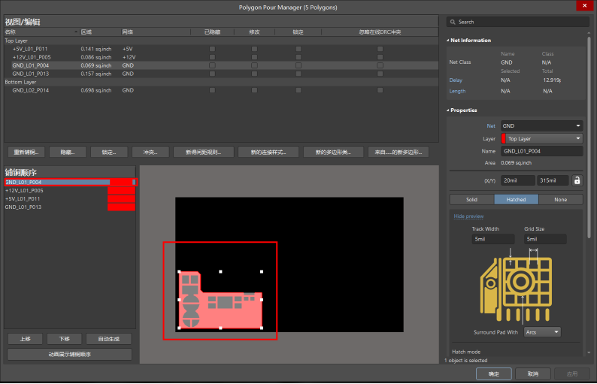597x384 pixels.
Task: Collapse the Net Information section
Action: tap(447, 41)
